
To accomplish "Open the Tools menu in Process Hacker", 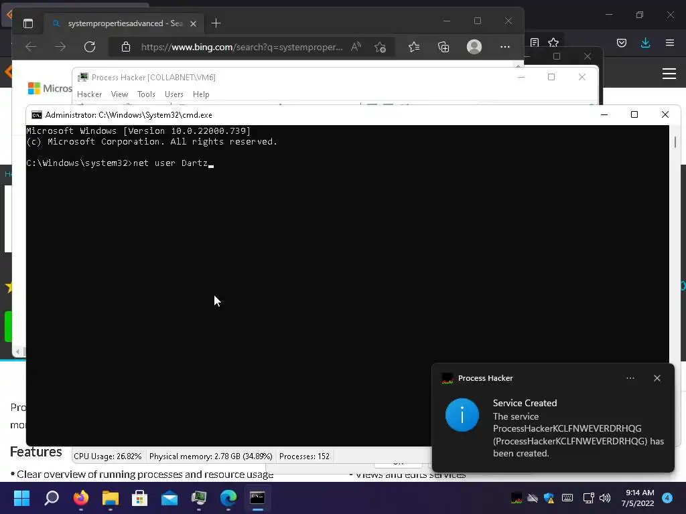I will (x=146, y=94).
